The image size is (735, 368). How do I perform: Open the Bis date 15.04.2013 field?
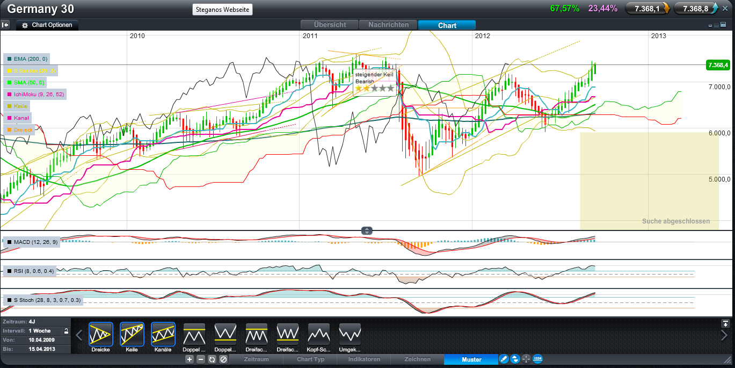(35, 349)
